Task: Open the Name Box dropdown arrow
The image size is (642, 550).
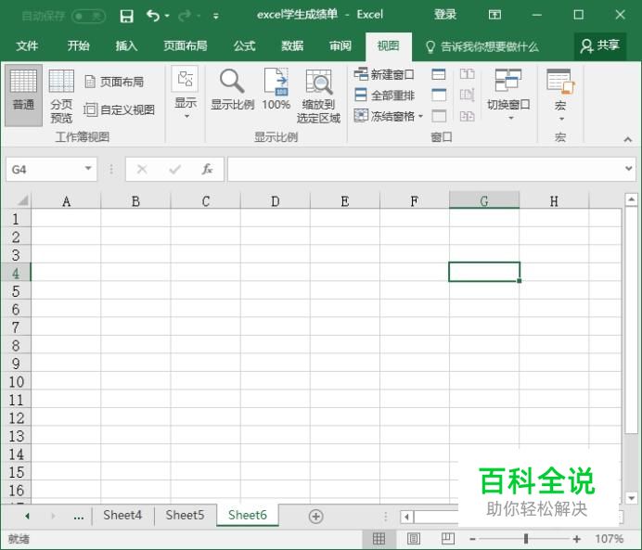Action: click(87, 168)
